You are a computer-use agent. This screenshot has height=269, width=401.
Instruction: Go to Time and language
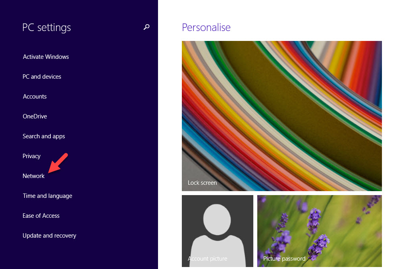(47, 196)
